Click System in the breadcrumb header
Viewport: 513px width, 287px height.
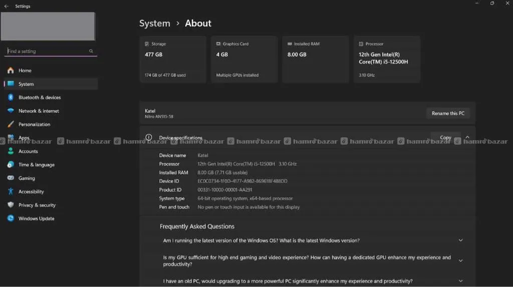click(x=154, y=24)
